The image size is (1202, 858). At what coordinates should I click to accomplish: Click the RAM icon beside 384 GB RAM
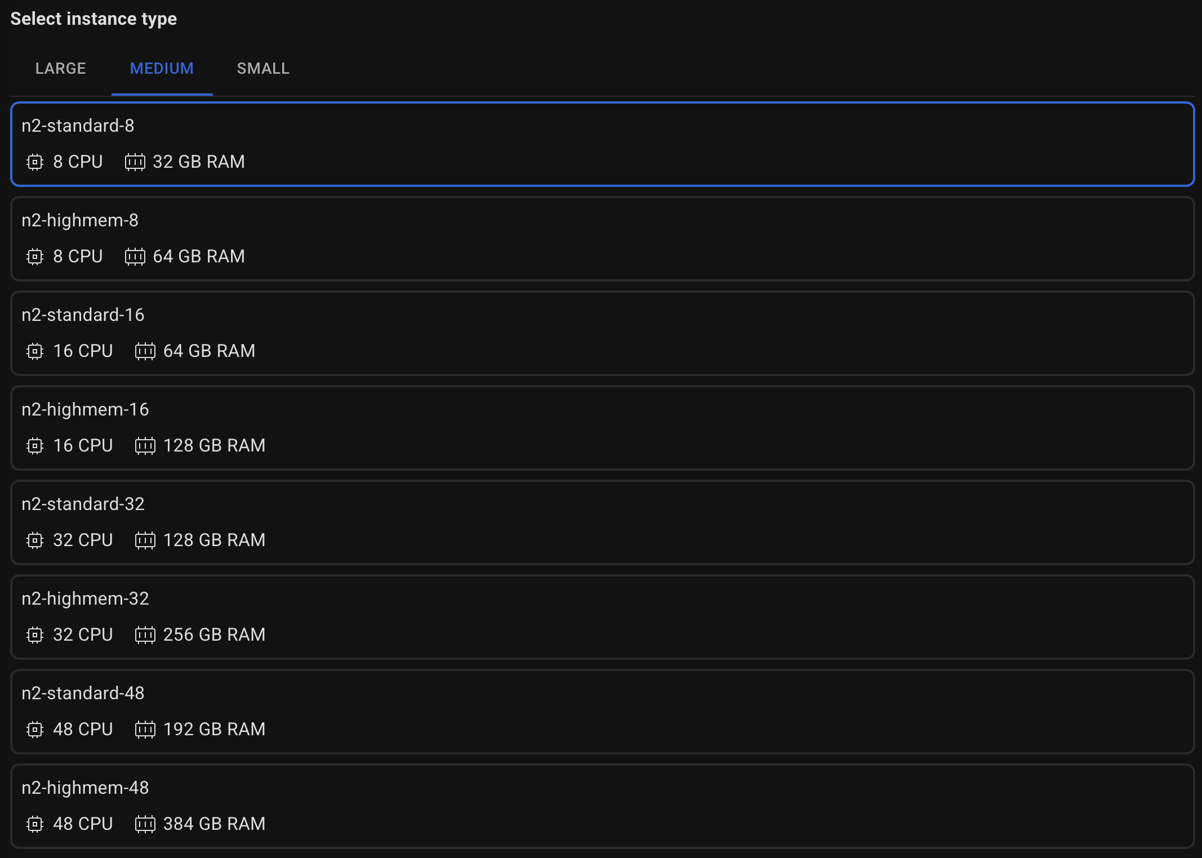pos(145,824)
